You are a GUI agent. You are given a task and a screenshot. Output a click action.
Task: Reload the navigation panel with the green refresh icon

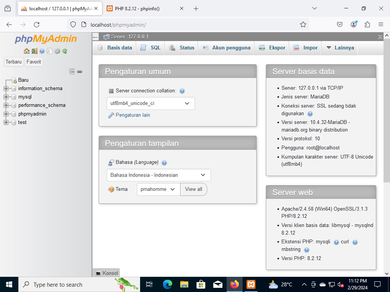tap(65, 51)
